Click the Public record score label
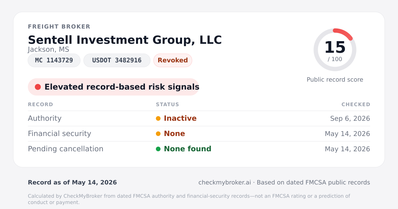 [x=335, y=80]
